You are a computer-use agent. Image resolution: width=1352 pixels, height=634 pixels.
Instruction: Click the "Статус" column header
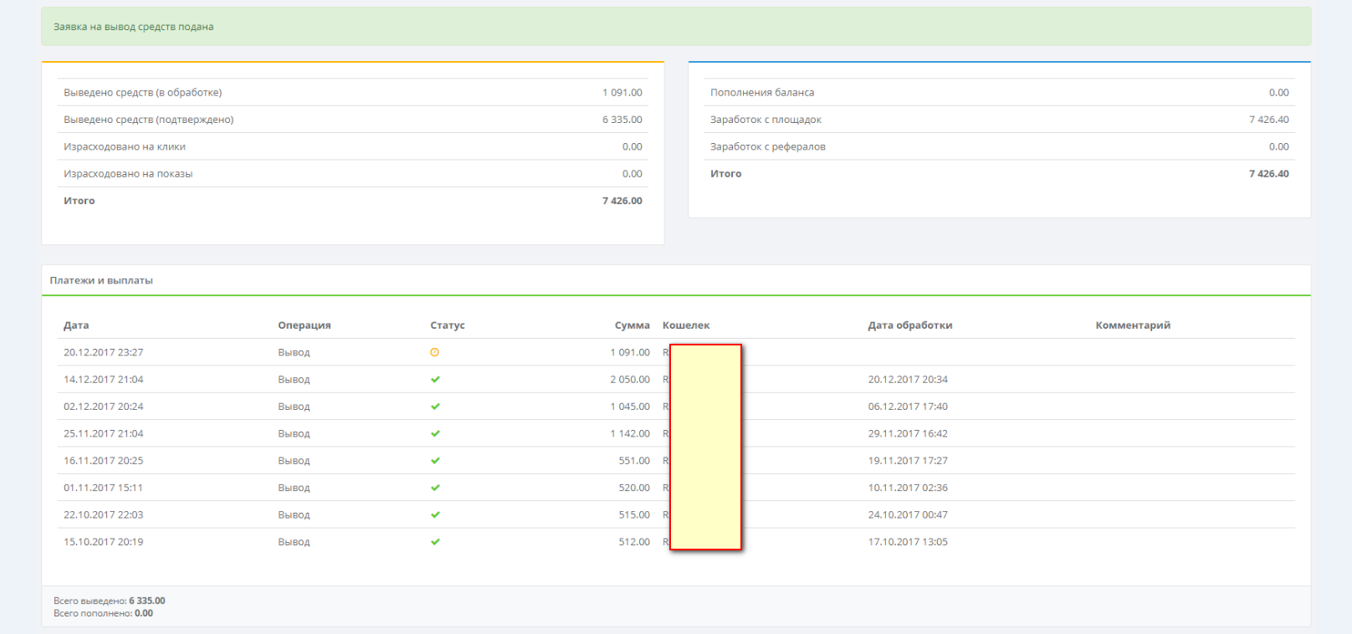448,325
